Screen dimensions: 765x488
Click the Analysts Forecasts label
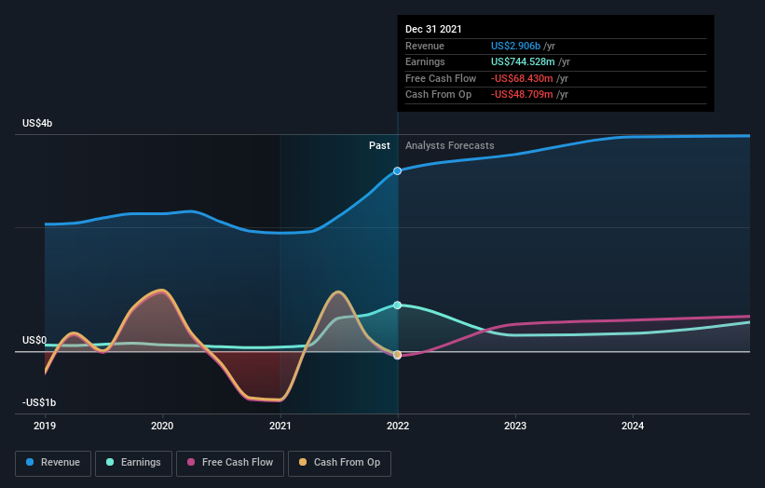450,146
